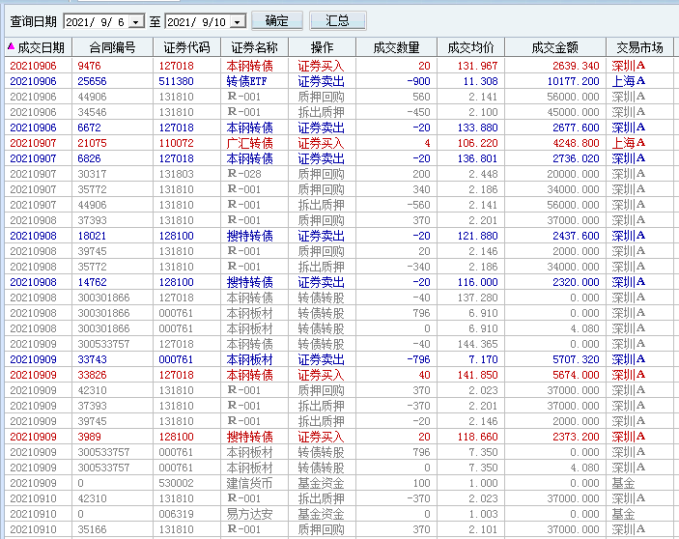Click the sort triangle in 成交日期 header
The image size is (679, 539).
point(12,46)
